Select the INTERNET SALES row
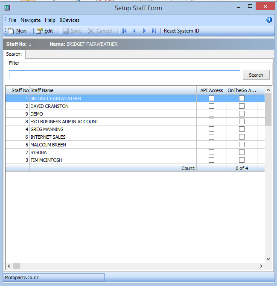The width and height of the screenshot is (277, 286). (x=135, y=137)
